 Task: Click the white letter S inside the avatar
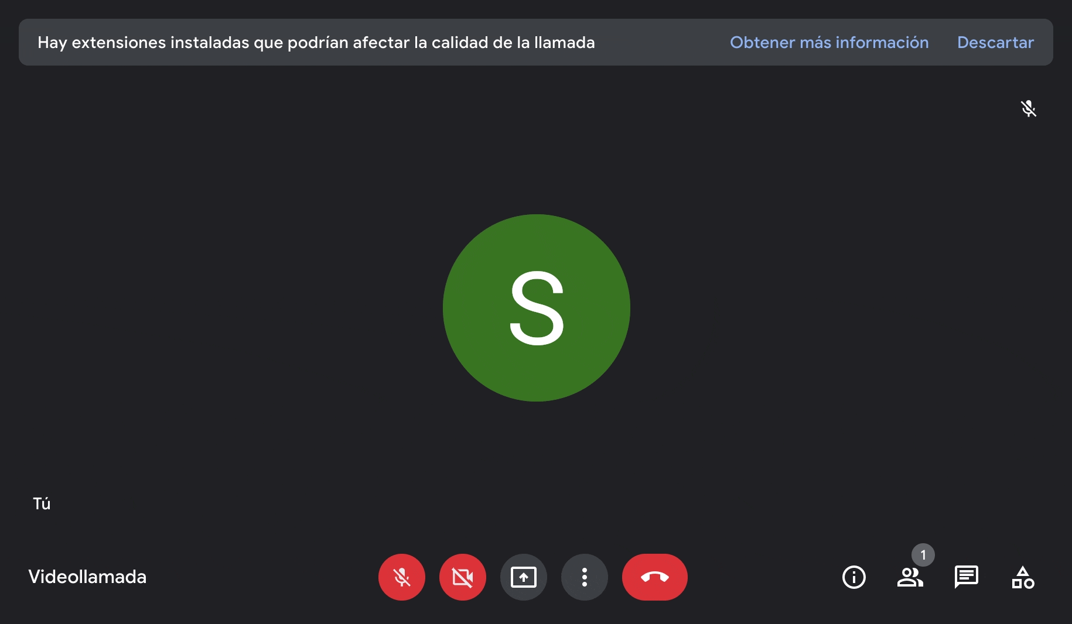click(537, 308)
